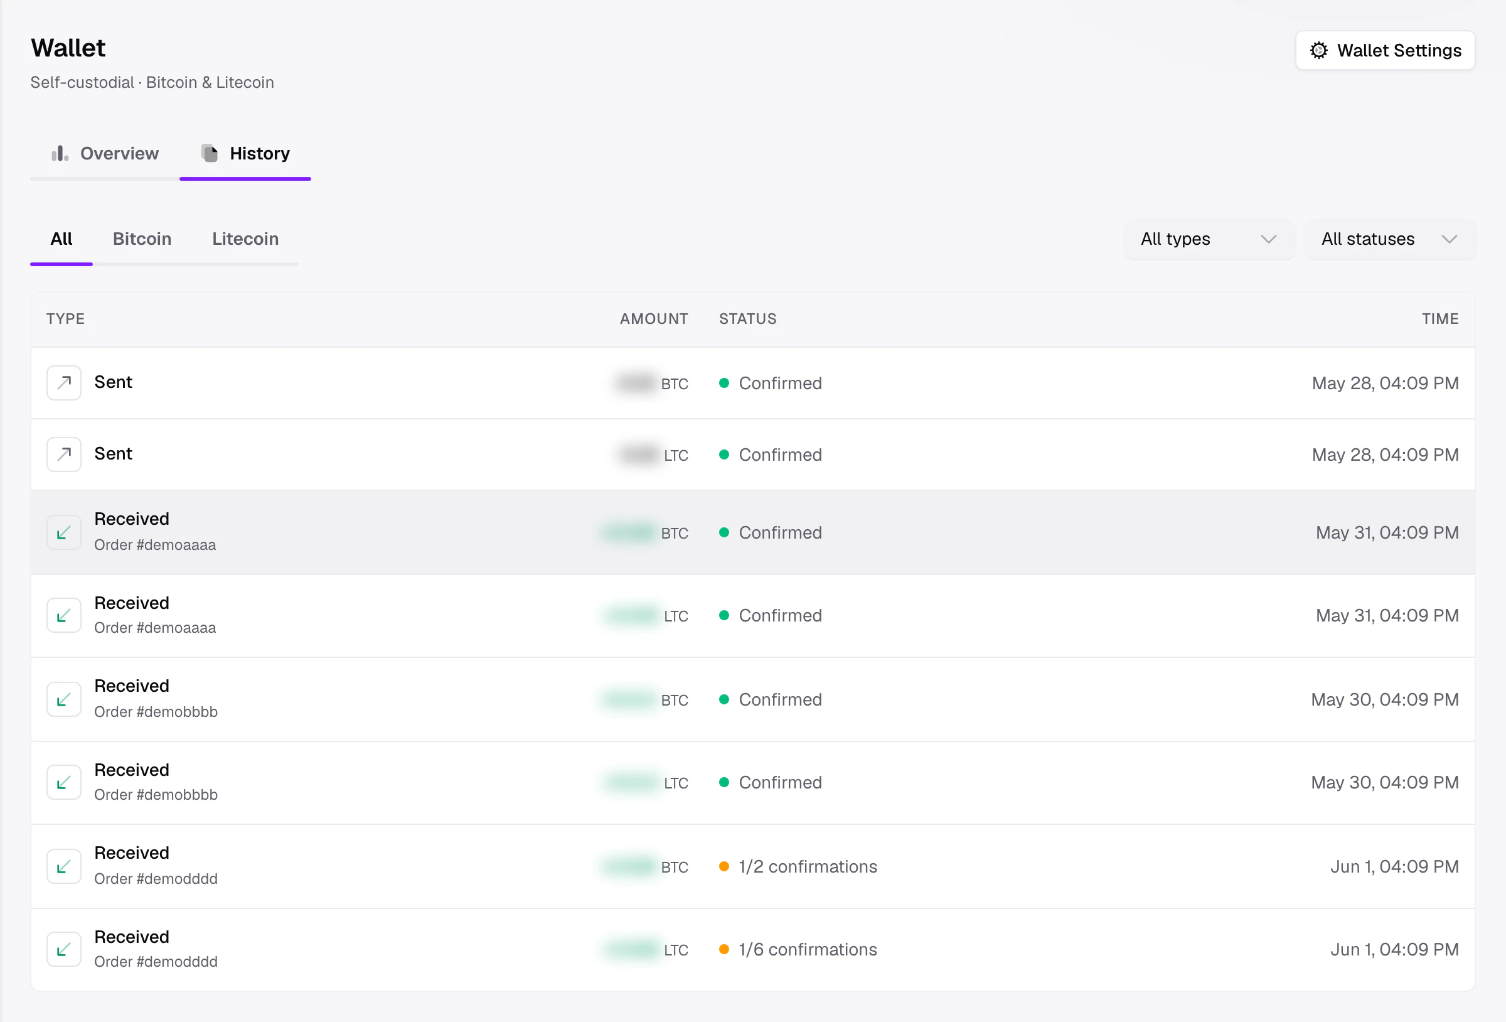Click the Jun 1 time in LTC row
Screen dimensions: 1506x1022
[1394, 950]
